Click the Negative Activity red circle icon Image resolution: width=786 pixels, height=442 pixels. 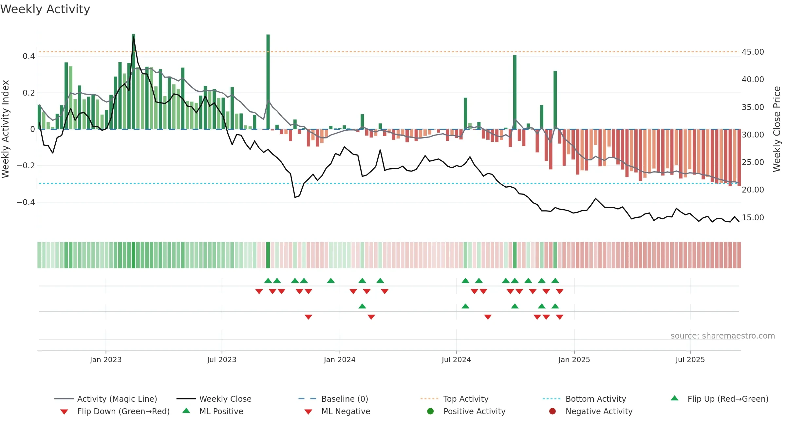[552, 411]
